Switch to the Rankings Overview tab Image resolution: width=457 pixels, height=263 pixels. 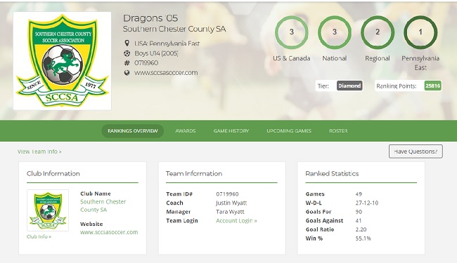[133, 131]
